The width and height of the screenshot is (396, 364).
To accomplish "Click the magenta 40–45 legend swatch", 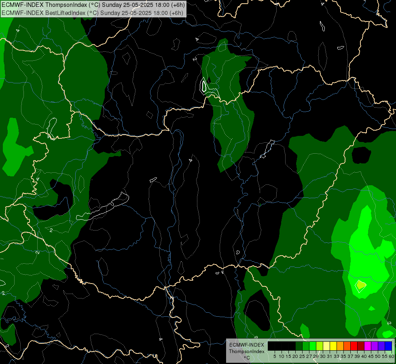I will coord(368,346).
